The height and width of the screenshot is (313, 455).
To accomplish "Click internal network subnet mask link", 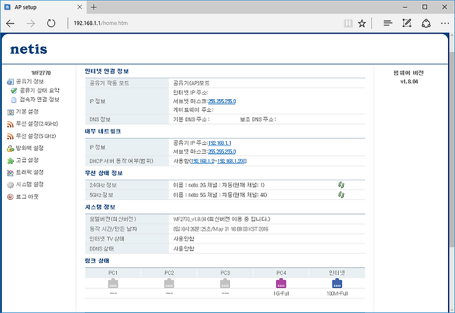I will [x=222, y=152].
